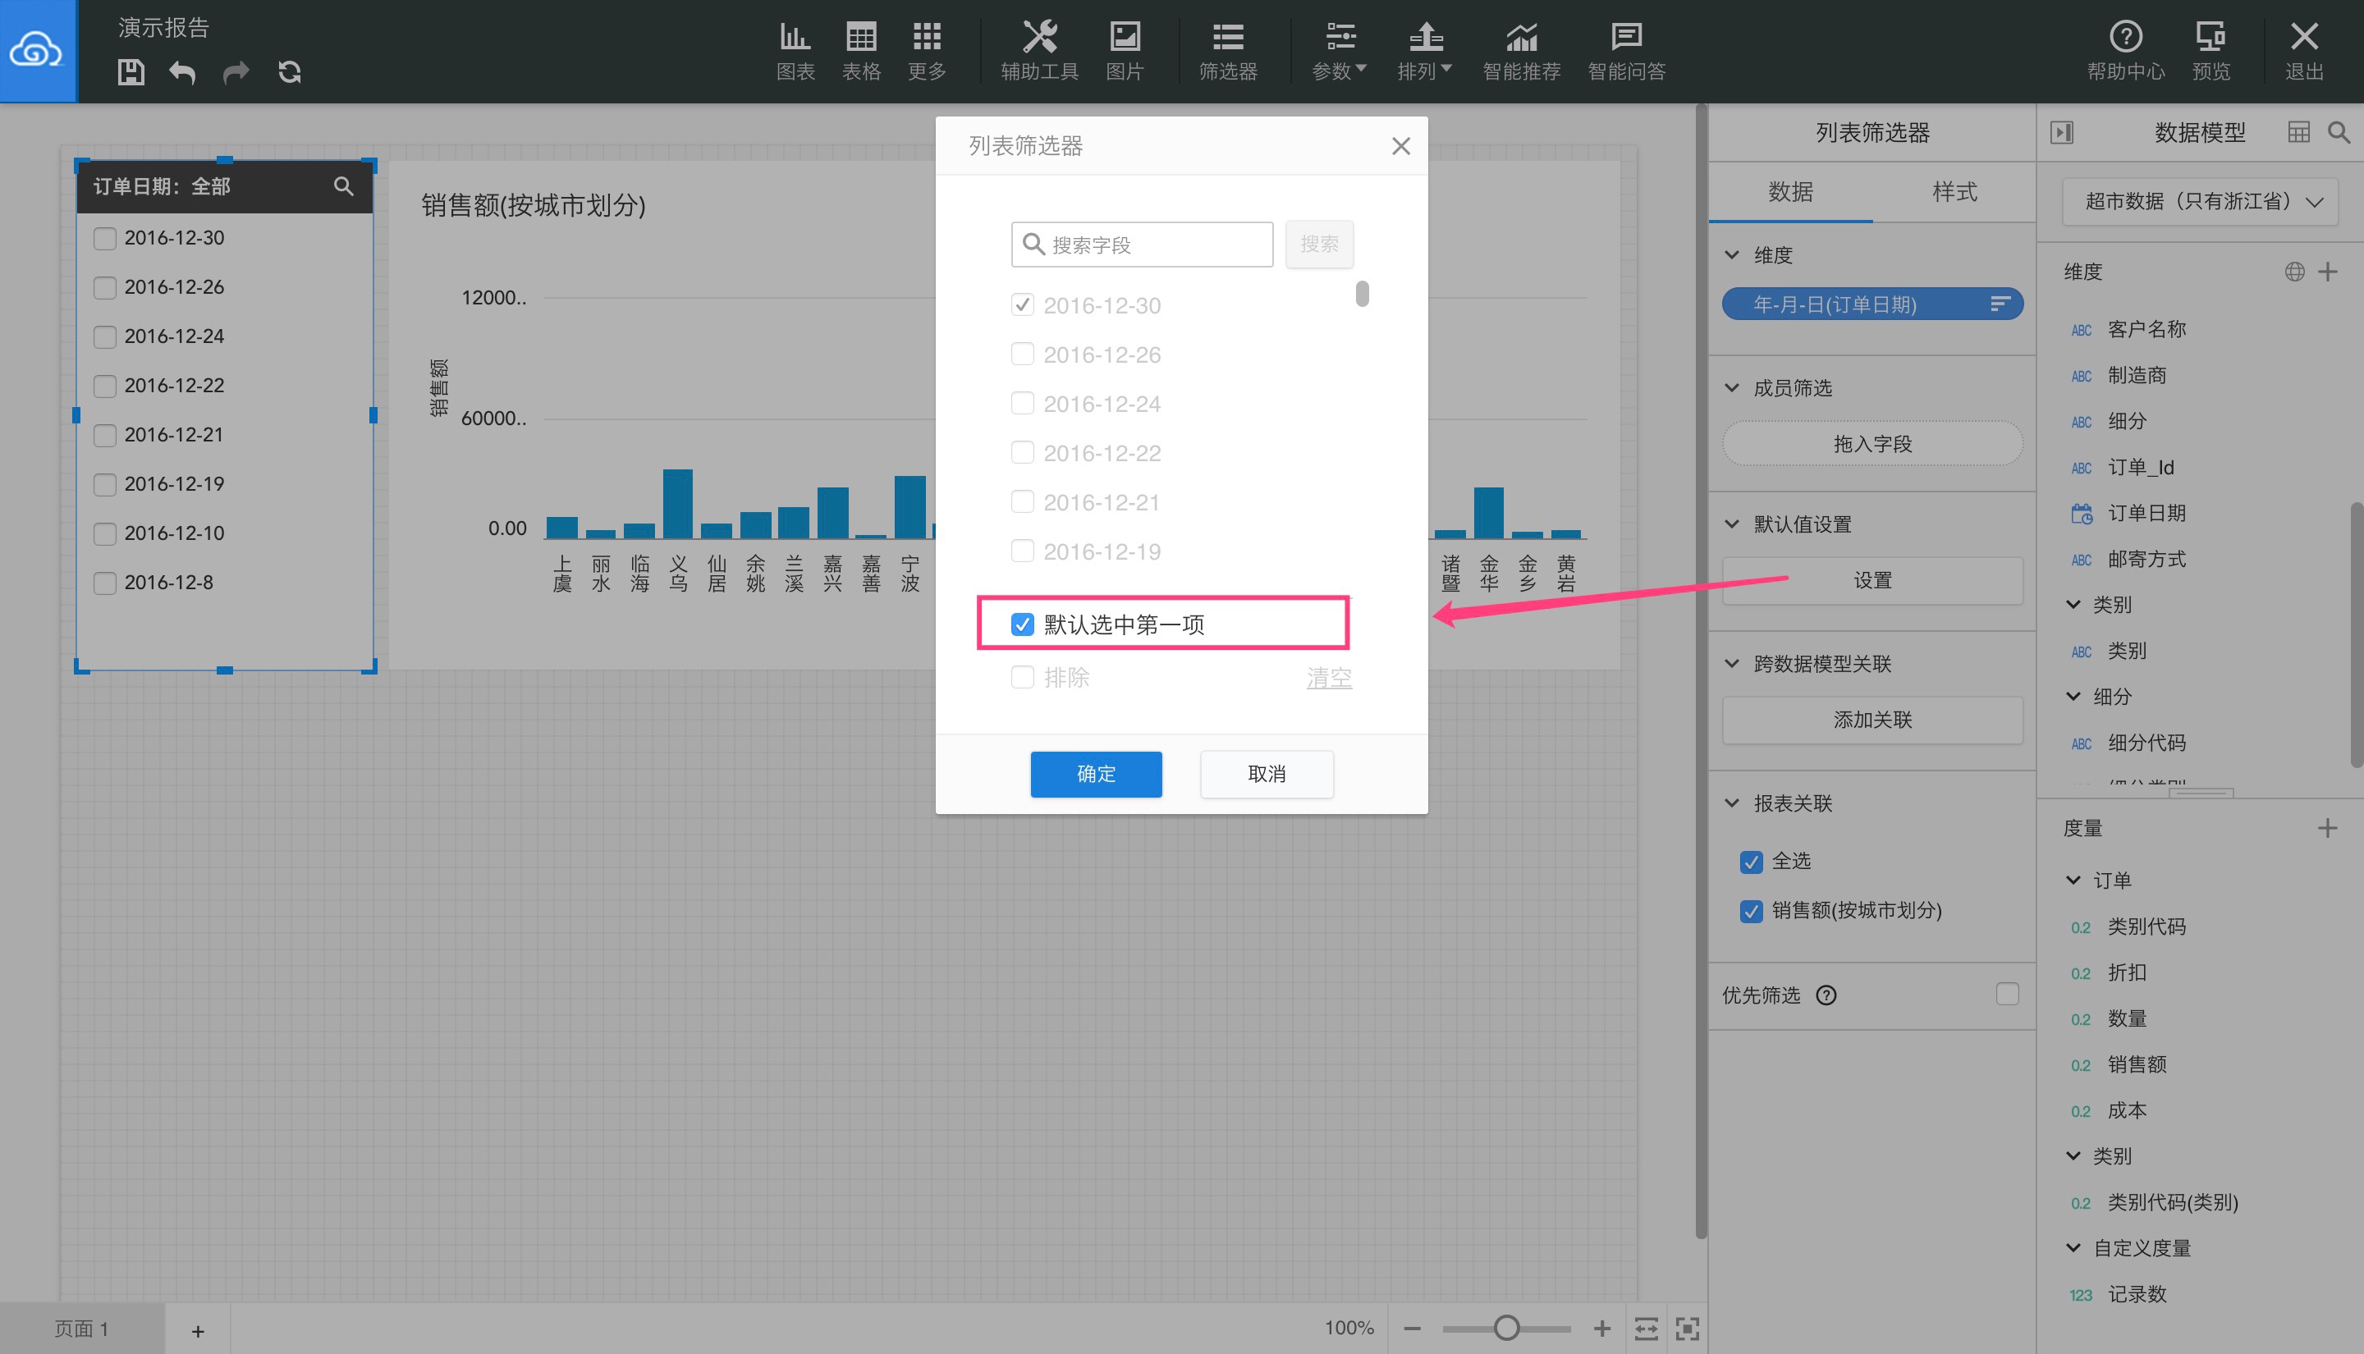
Task: Click the 清空 clear link
Action: click(1329, 678)
